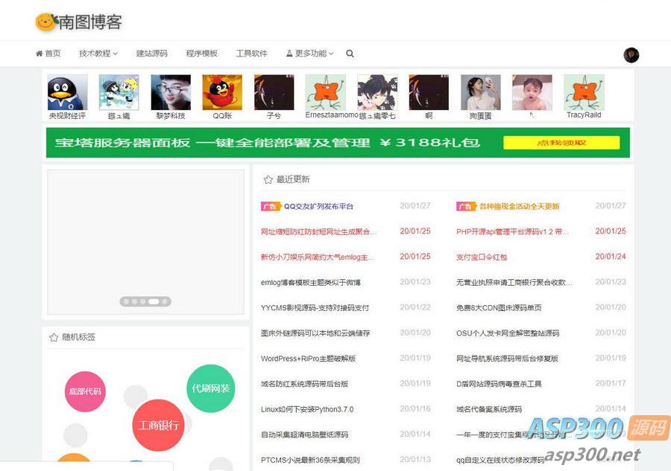Click the user profile avatar in navbar
This screenshot has width=671, height=471.
[x=631, y=54]
